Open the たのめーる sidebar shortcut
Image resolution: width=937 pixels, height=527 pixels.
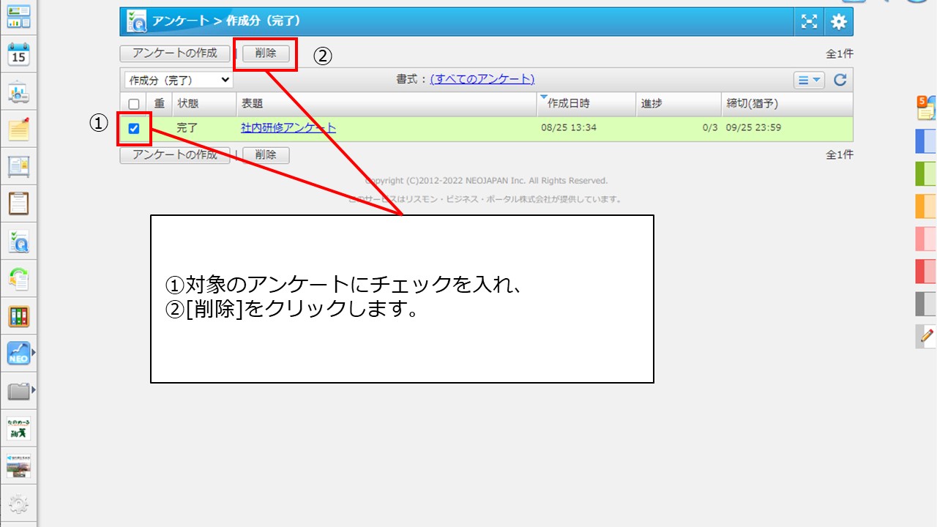pyautogui.click(x=18, y=429)
